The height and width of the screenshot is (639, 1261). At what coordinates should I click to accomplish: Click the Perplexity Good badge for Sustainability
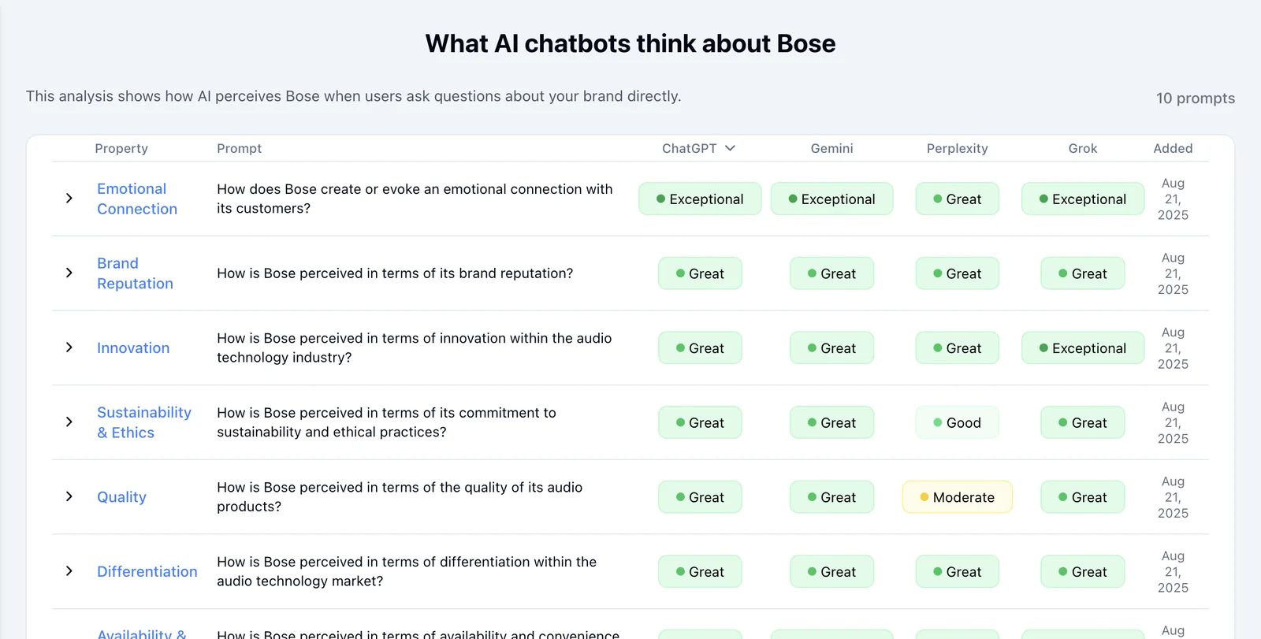click(x=957, y=422)
